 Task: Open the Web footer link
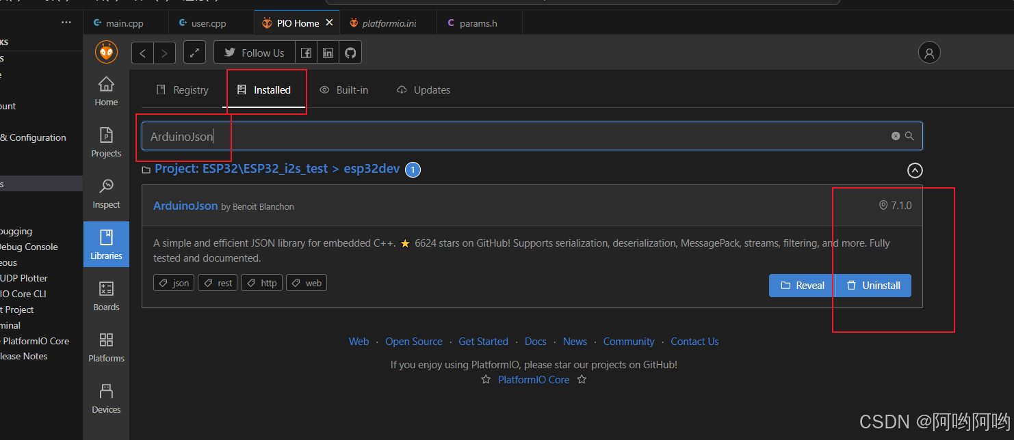(x=359, y=342)
